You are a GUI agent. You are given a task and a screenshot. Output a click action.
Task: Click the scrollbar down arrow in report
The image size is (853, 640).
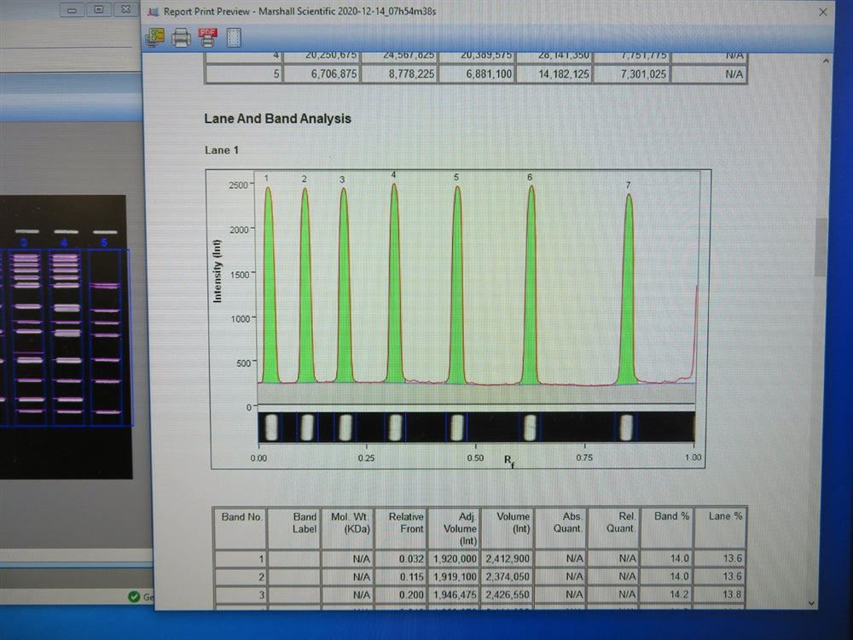812,603
